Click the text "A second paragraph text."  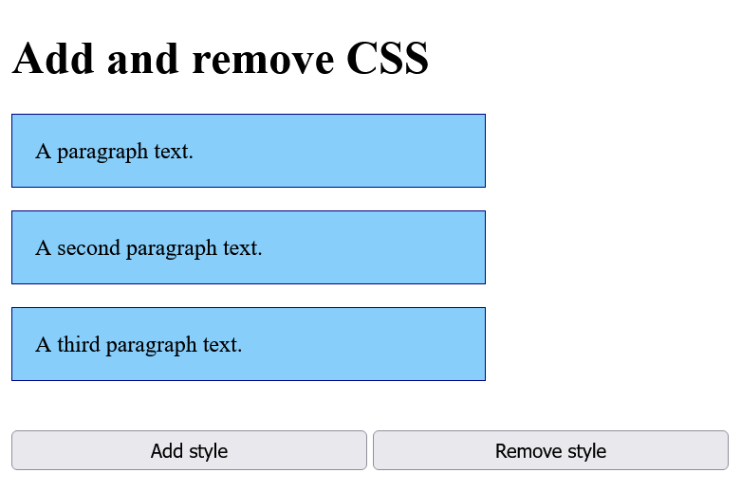point(148,247)
